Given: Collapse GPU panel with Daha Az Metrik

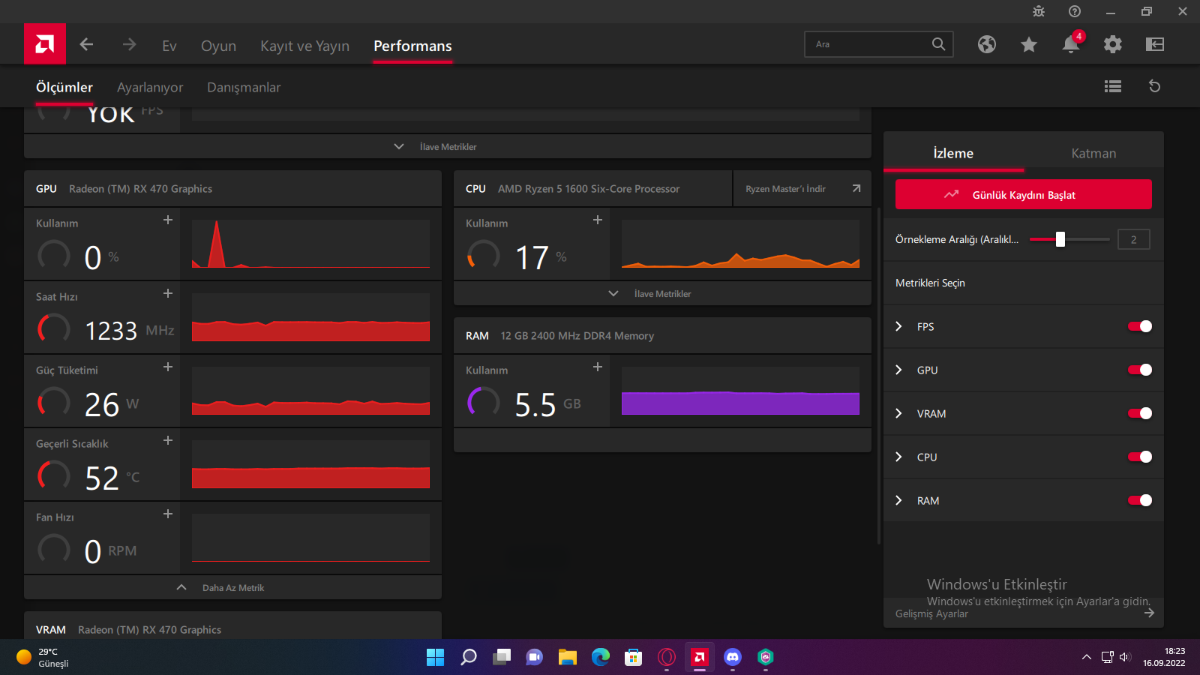Looking at the screenshot, I should click(232, 587).
